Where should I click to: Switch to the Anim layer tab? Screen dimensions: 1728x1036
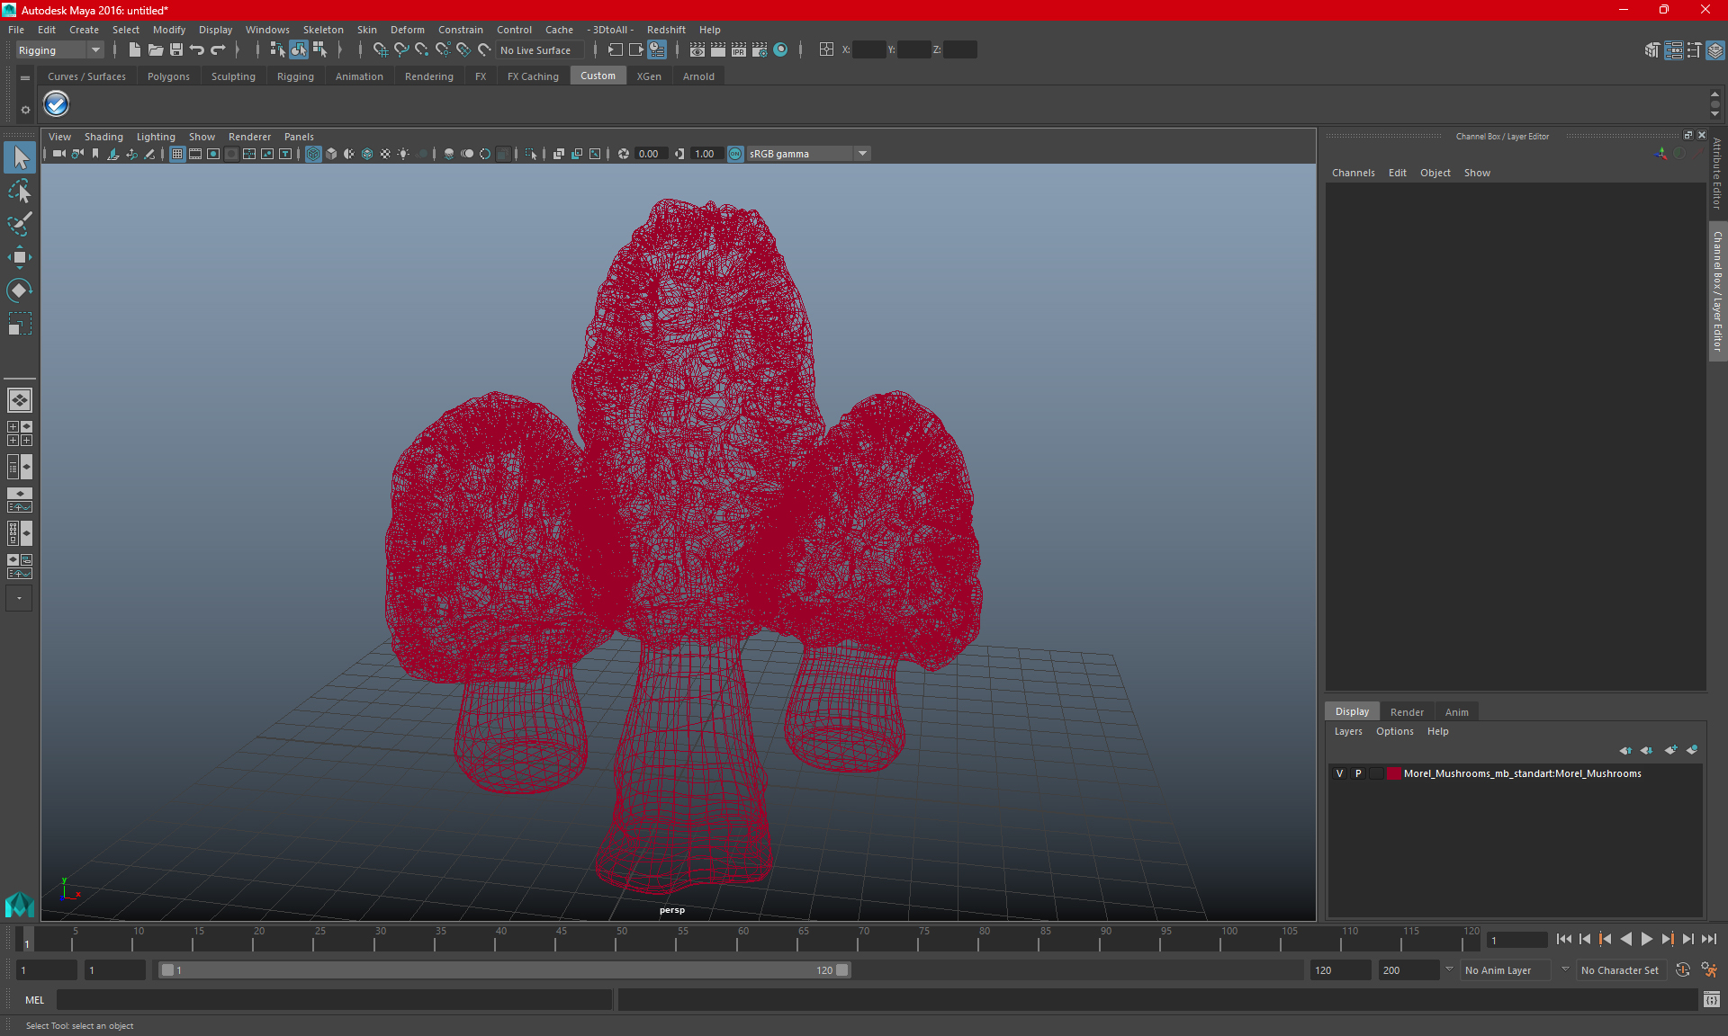click(1456, 711)
